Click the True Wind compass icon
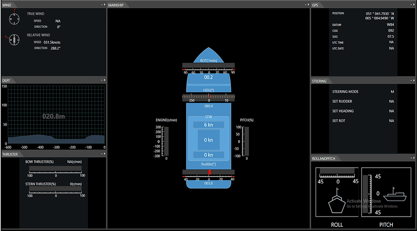417x231 pixels. 14,19
